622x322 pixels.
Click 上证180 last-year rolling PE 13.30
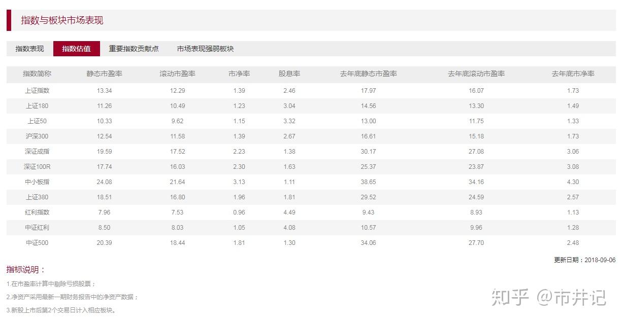(x=476, y=106)
